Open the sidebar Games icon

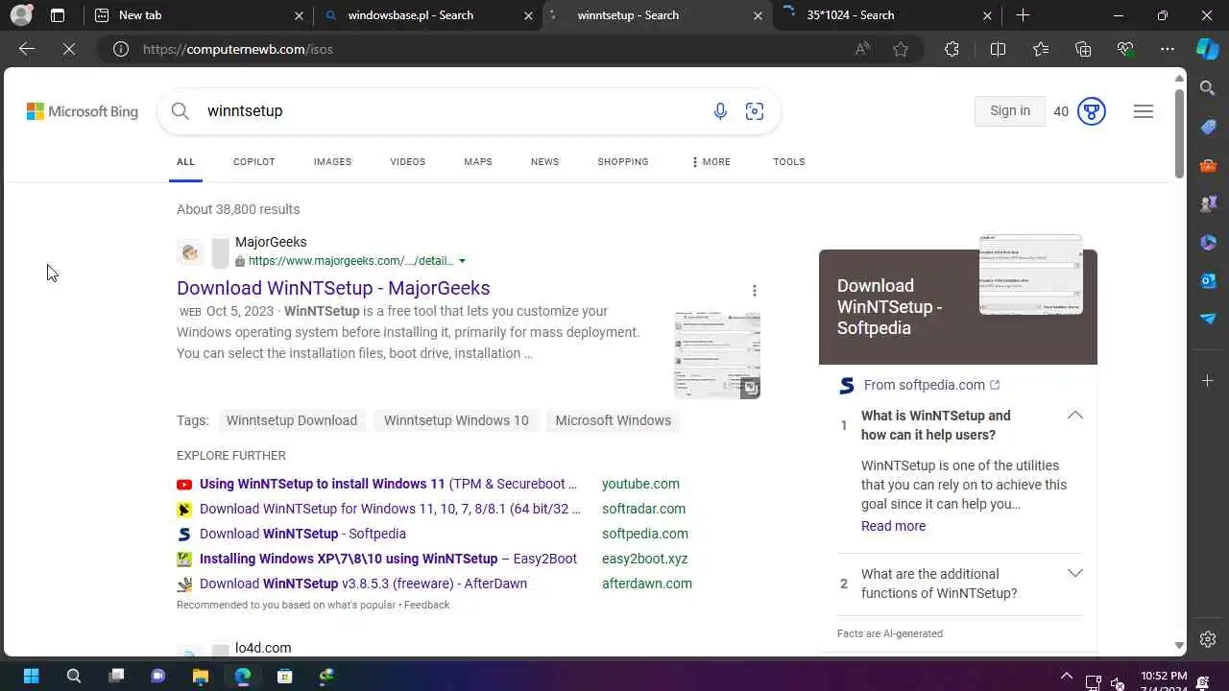tap(1208, 203)
